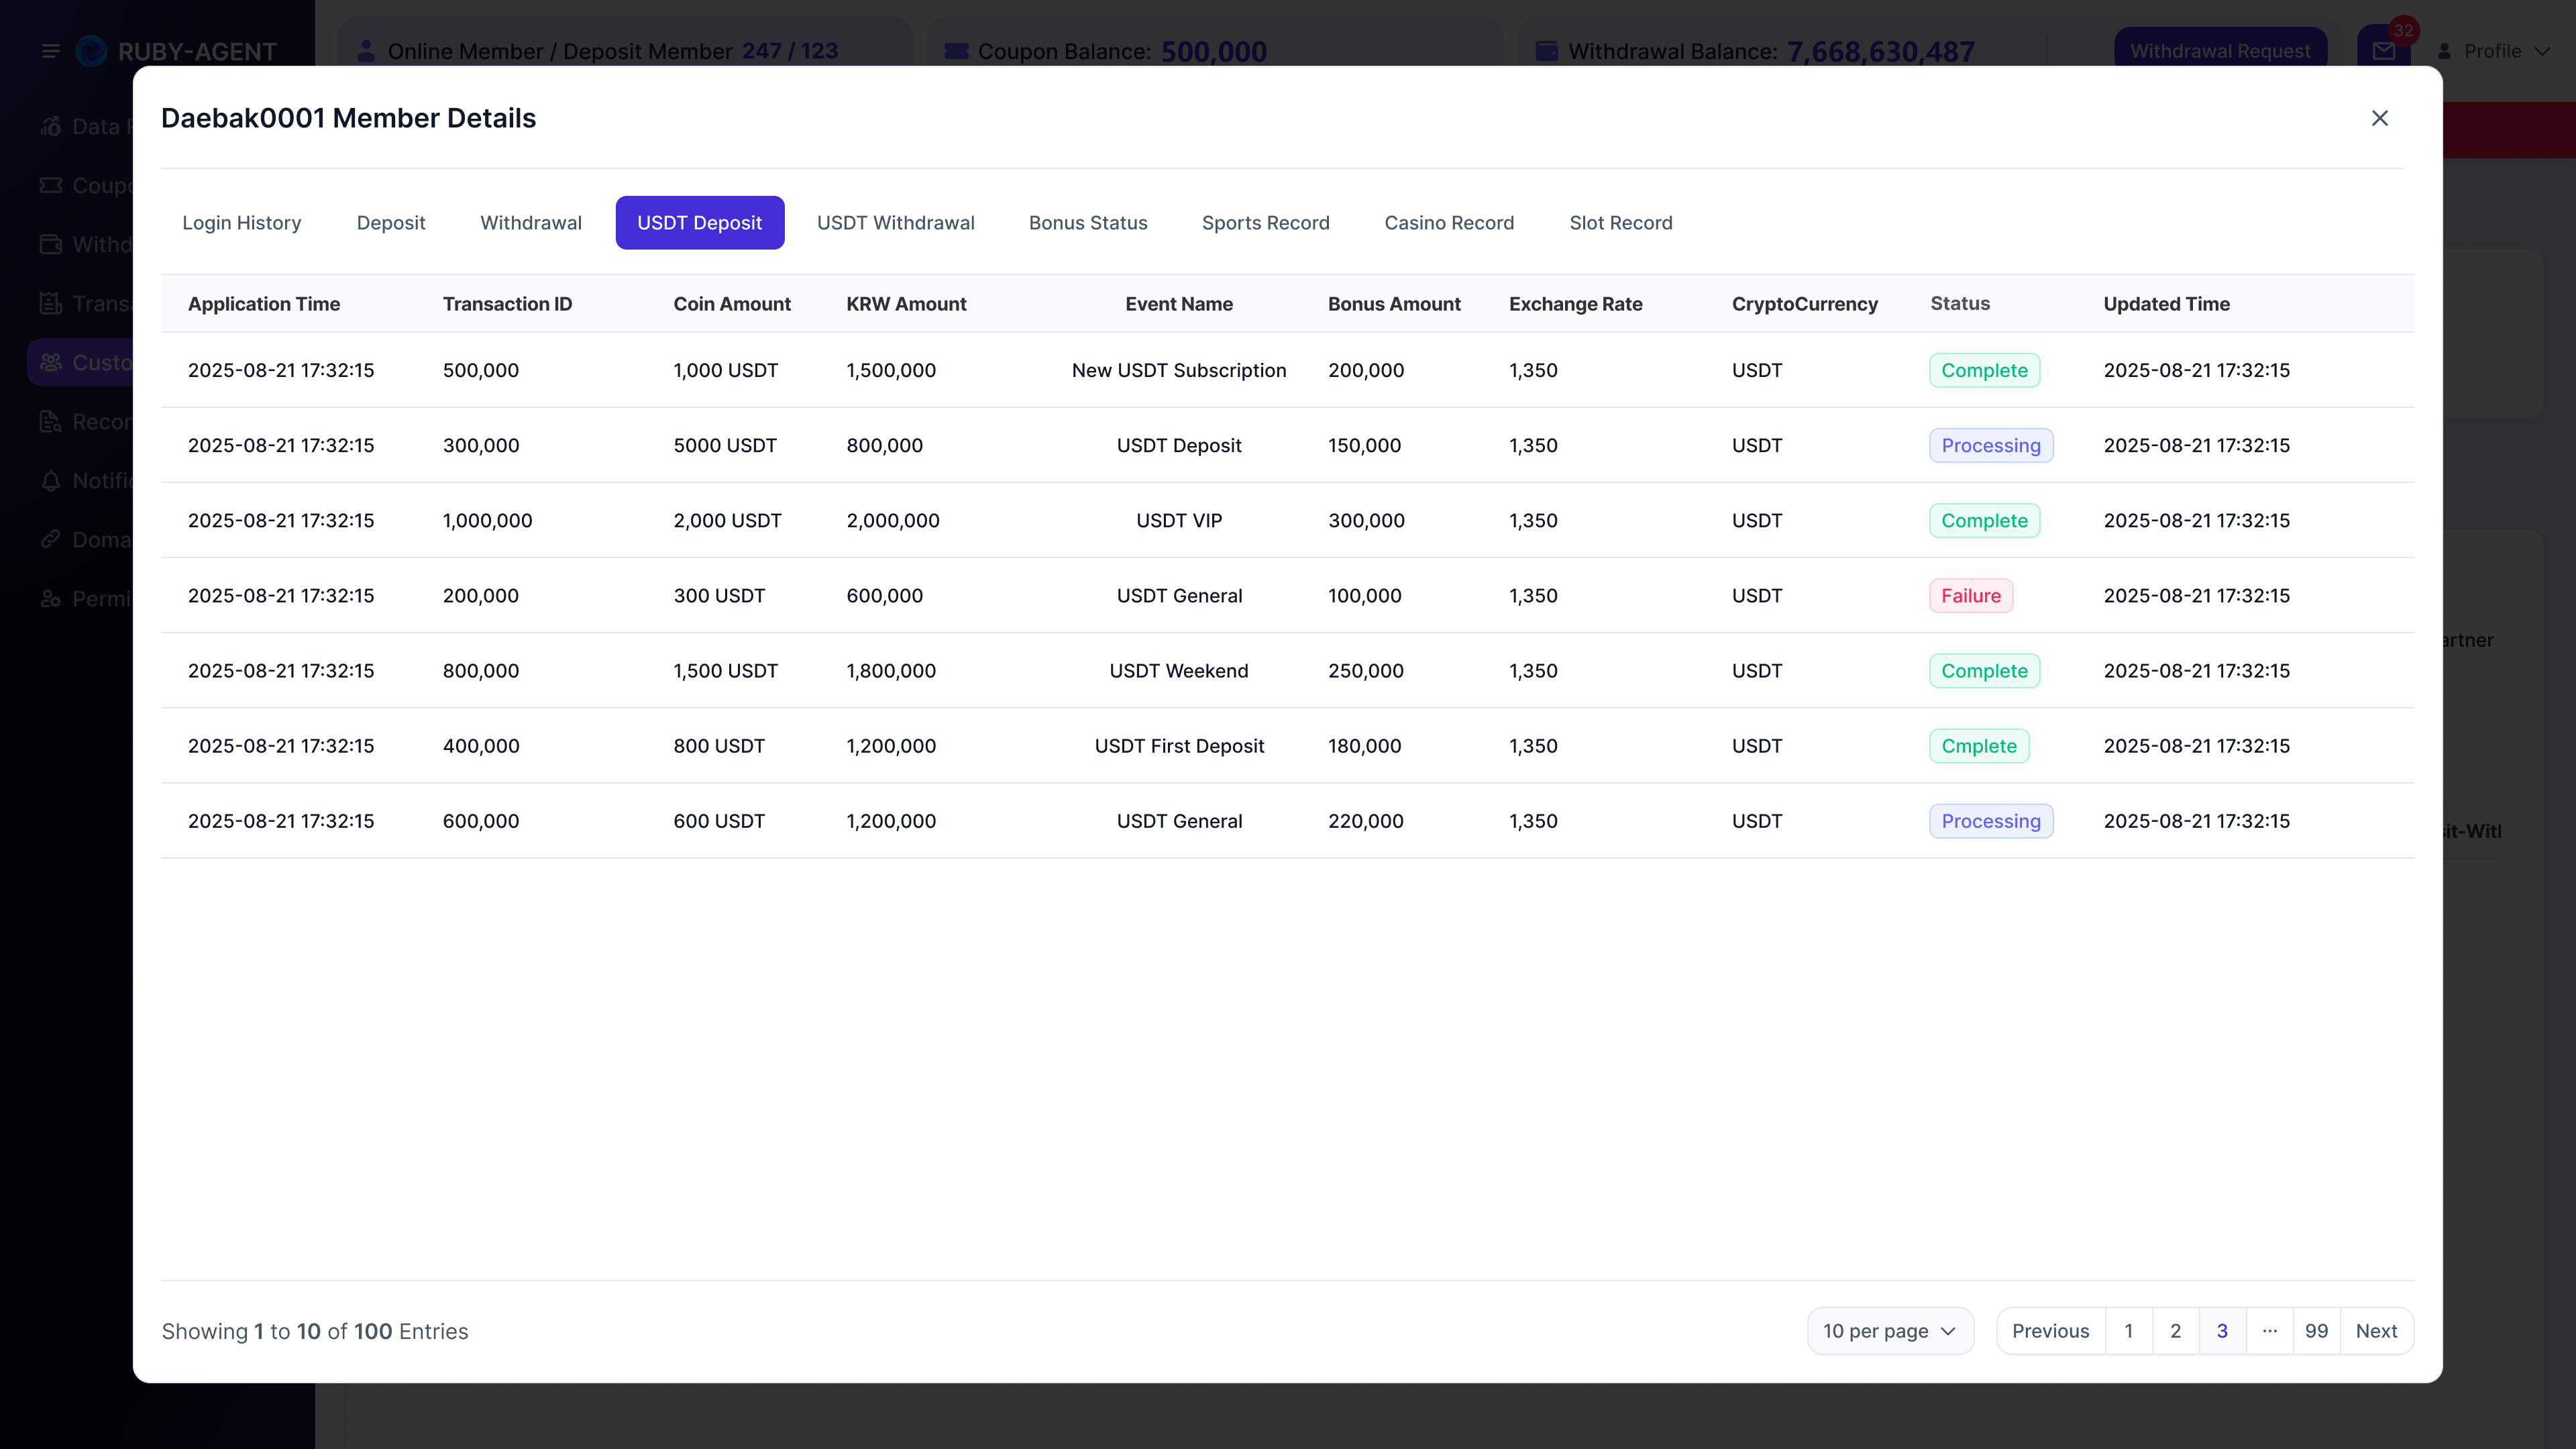
Task: Click the Withdrawal Balance wallet icon
Action: [1546, 51]
